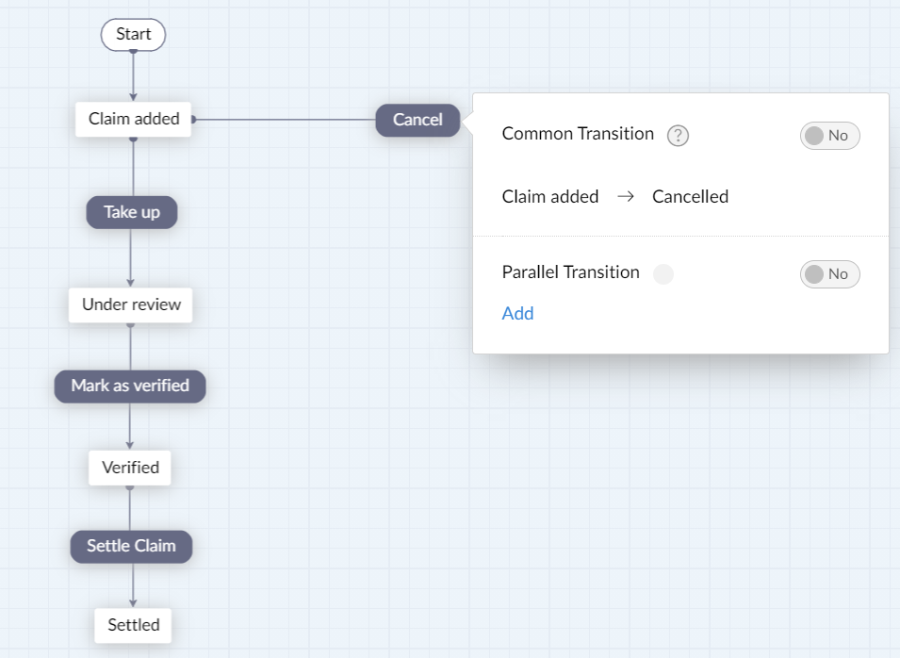The width and height of the screenshot is (900, 658).
Task: Click the Add link under Parallel Transition
Action: coord(517,314)
